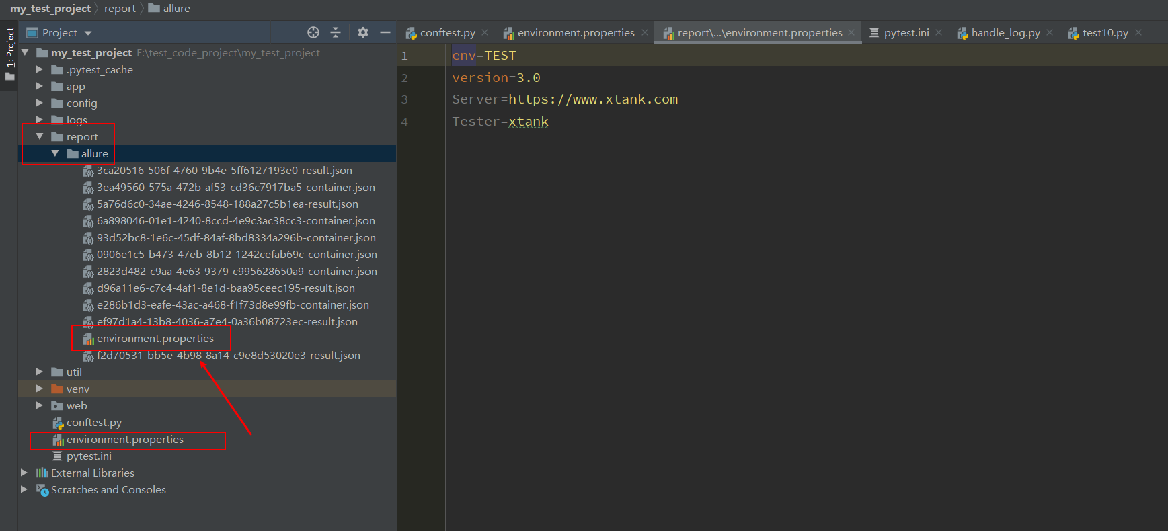Select the Scratches and Consoles node
This screenshot has width=1168, height=531.
108,489
